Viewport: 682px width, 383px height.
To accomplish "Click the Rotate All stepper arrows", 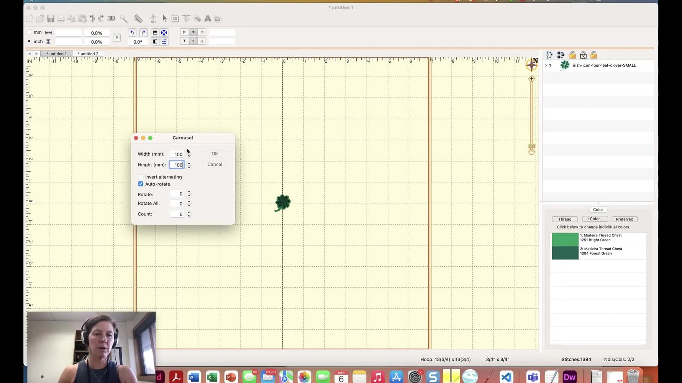I will click(x=189, y=204).
